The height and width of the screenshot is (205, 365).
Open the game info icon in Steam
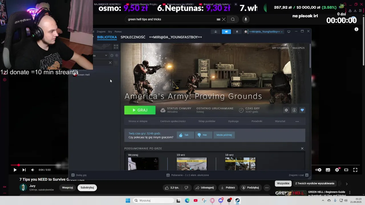coord(294,110)
